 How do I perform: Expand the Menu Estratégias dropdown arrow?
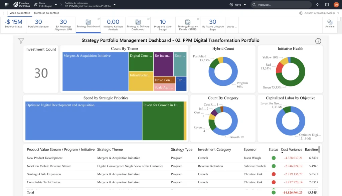pos(56,5)
